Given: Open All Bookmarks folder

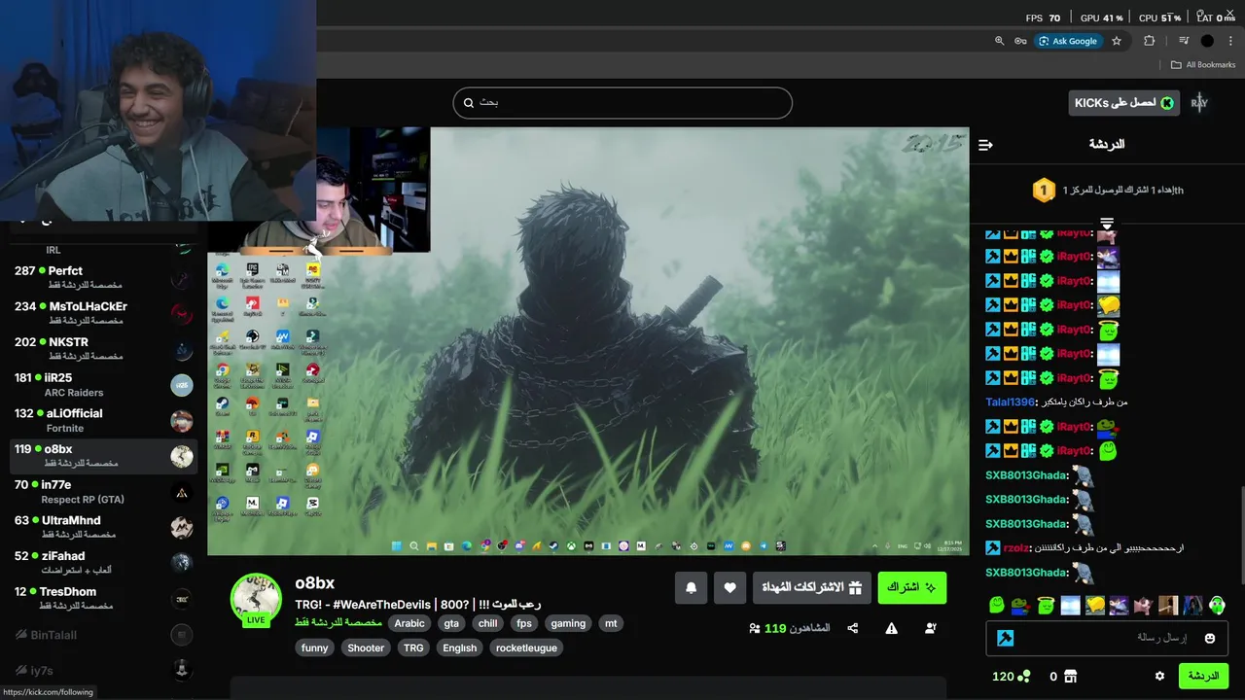Looking at the screenshot, I should pyautogui.click(x=1203, y=64).
